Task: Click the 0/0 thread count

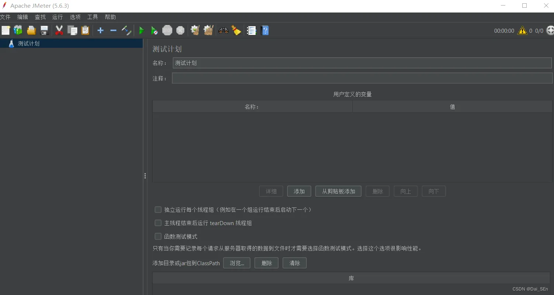Action: (x=539, y=31)
